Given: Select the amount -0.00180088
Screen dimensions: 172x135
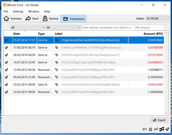Looking at the screenshot, I should [x=155, y=48].
